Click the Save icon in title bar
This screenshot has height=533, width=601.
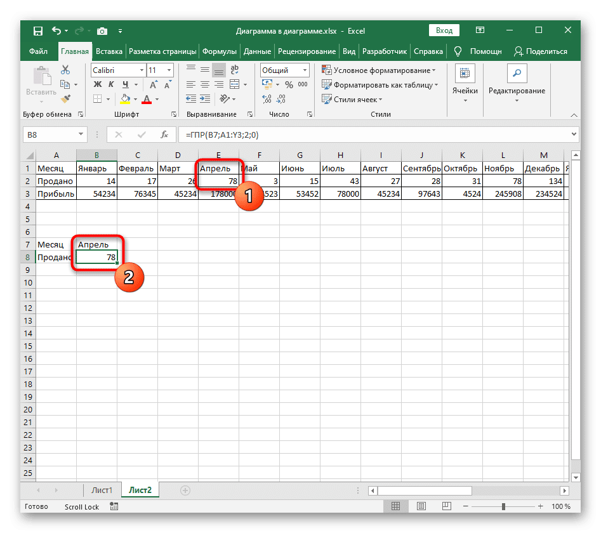37,30
